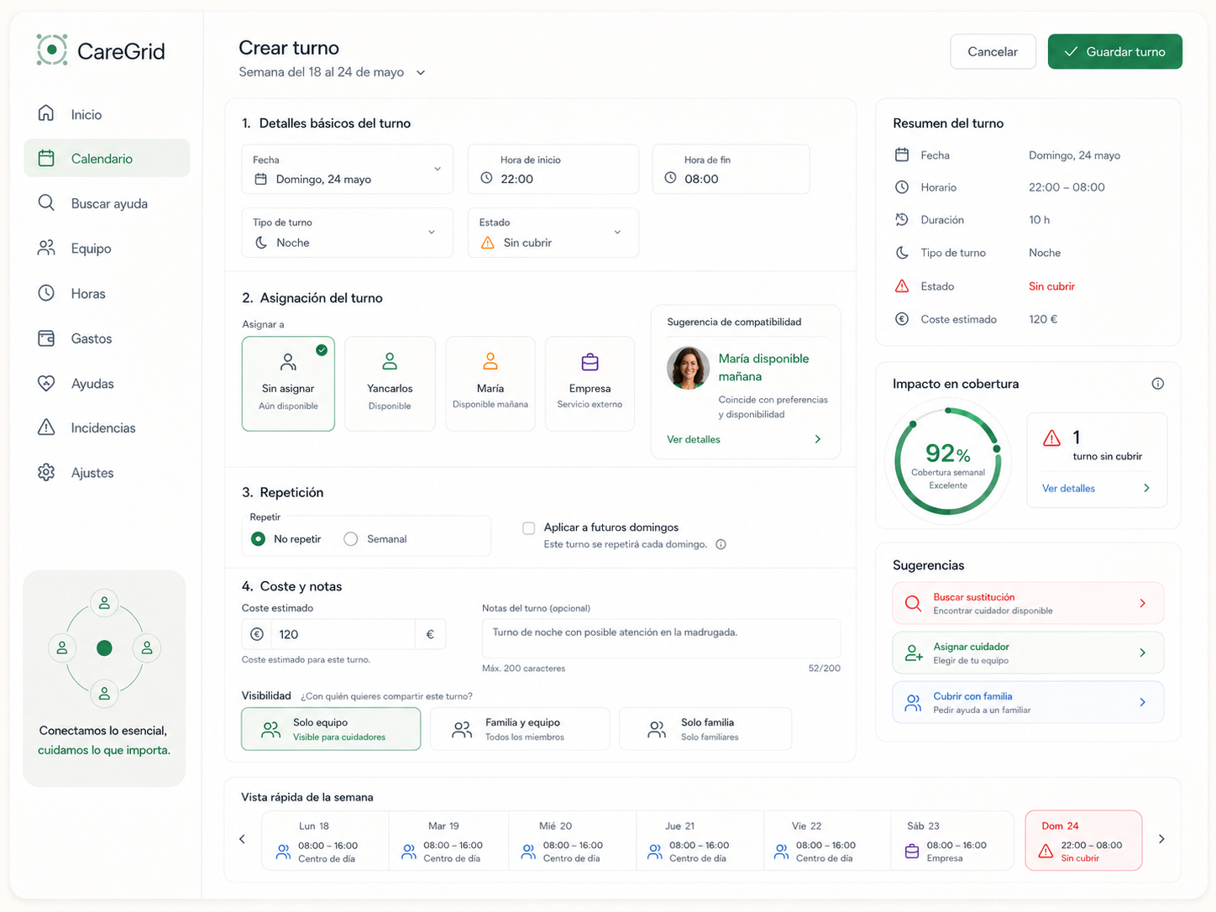Select the 'No repetir' radio option
The width and height of the screenshot is (1216, 912).
click(259, 539)
